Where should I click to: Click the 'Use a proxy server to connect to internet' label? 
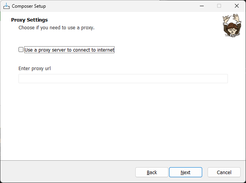[x=69, y=50]
